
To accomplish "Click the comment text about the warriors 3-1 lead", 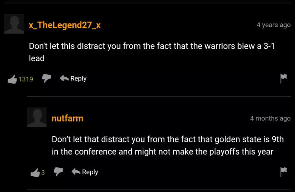I will pyautogui.click(x=152, y=52).
